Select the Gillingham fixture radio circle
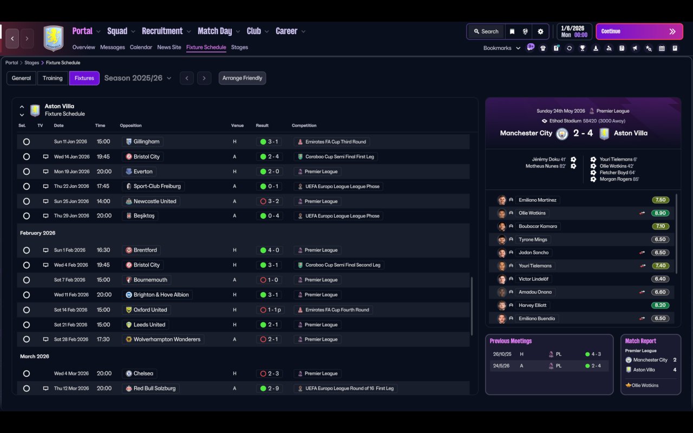Image resolution: width=693 pixels, height=433 pixels. pos(27,142)
